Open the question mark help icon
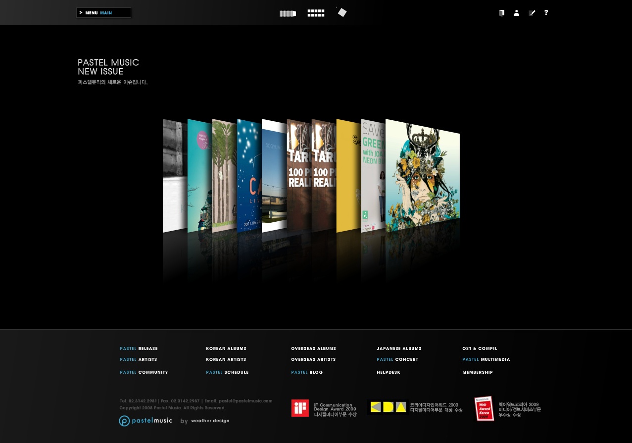 pos(546,13)
